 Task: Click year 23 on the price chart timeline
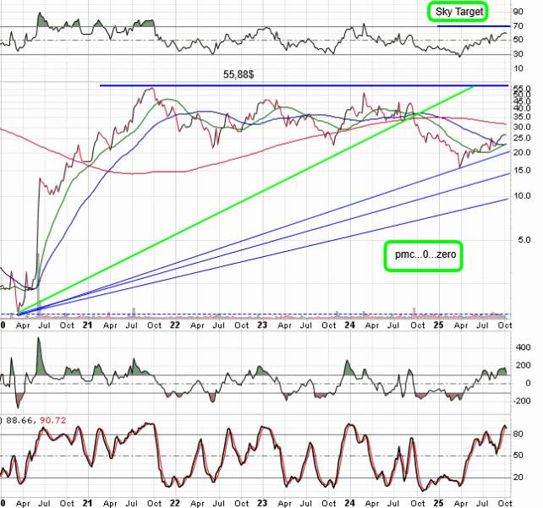[263, 325]
